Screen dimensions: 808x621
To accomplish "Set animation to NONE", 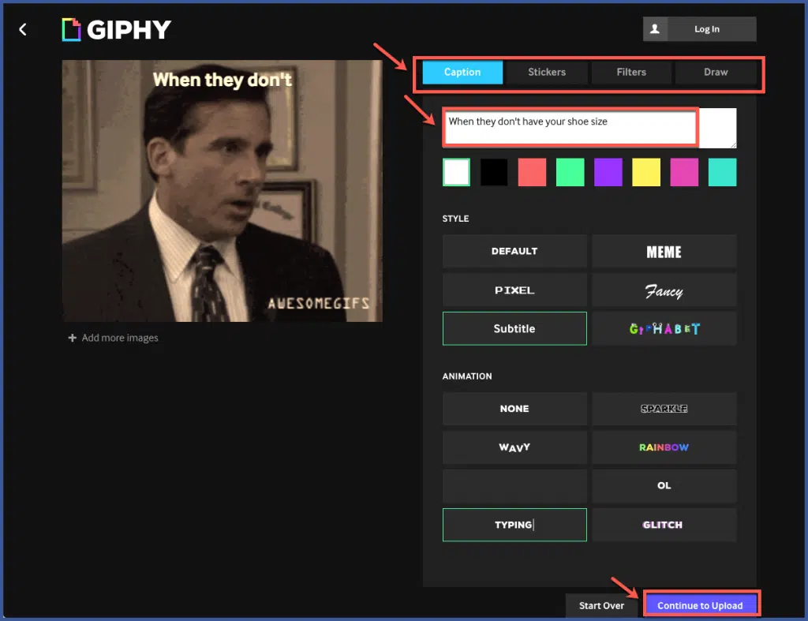I will point(514,409).
